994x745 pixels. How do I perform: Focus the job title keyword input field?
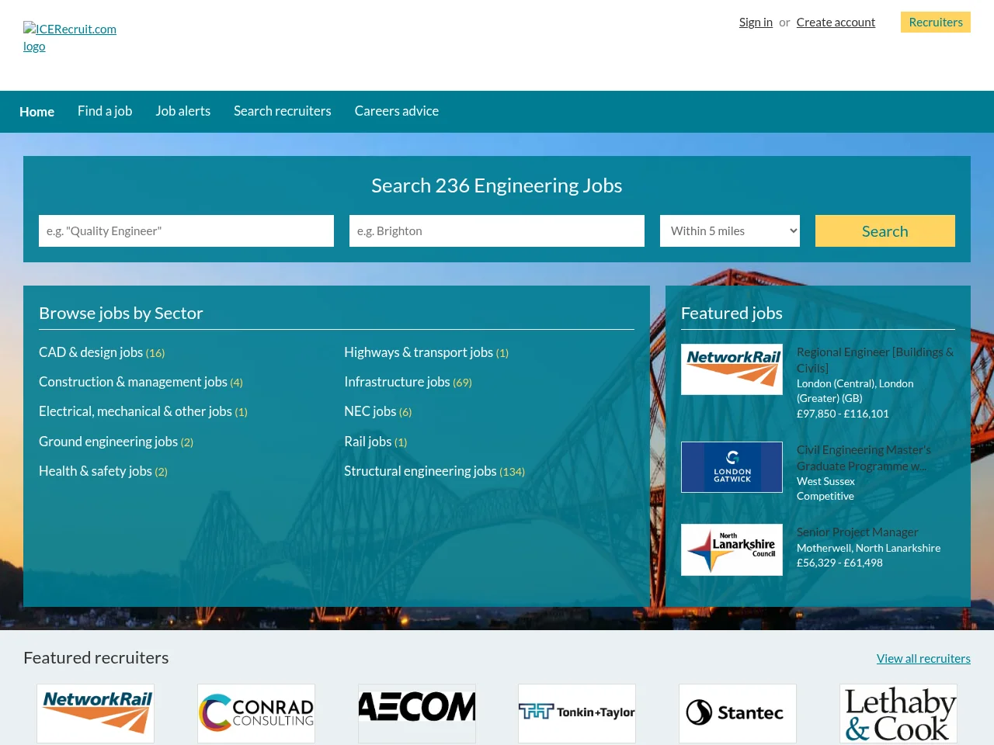click(186, 231)
